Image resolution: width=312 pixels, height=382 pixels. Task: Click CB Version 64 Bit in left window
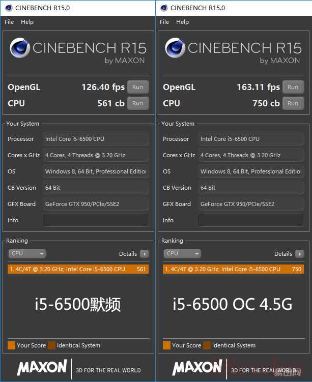(96, 188)
